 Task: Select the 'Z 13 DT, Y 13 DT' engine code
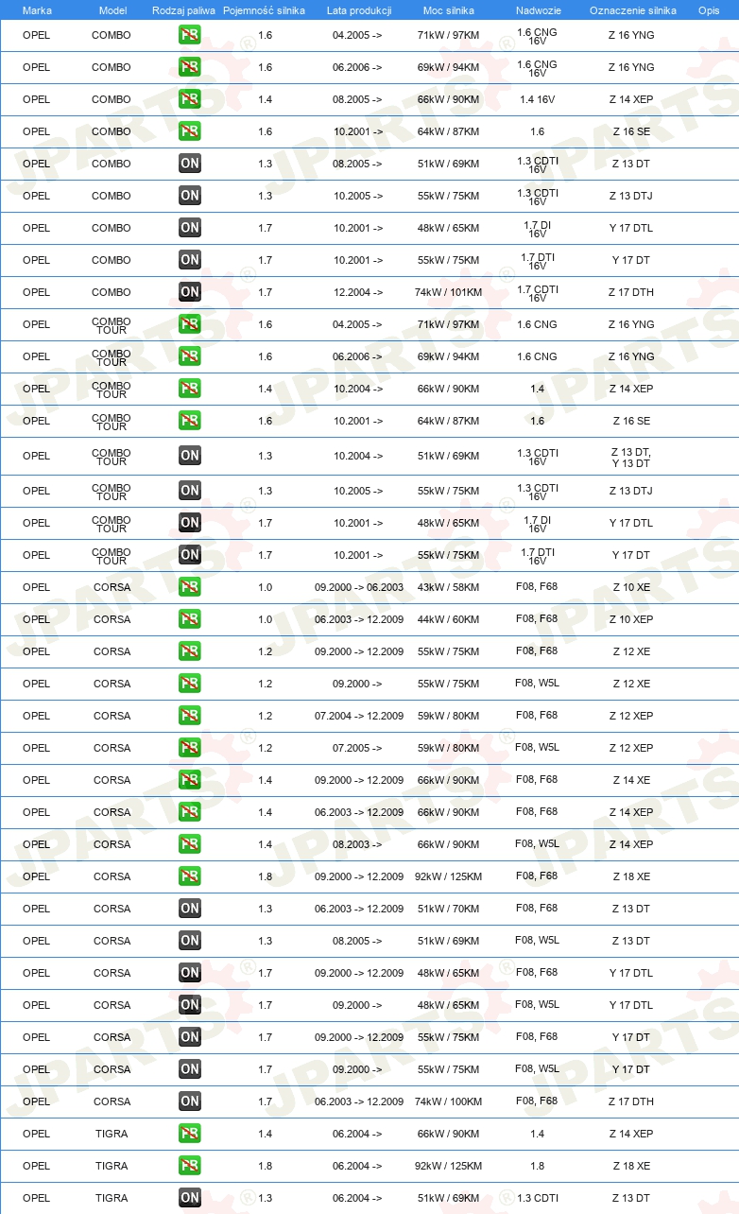(631, 458)
